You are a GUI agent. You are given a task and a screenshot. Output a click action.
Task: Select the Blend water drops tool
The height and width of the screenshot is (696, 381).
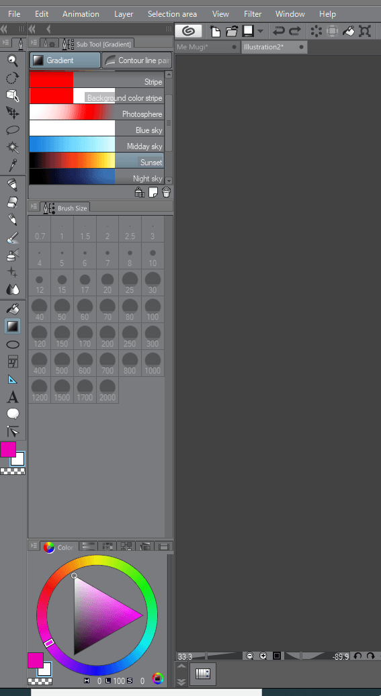click(x=13, y=290)
